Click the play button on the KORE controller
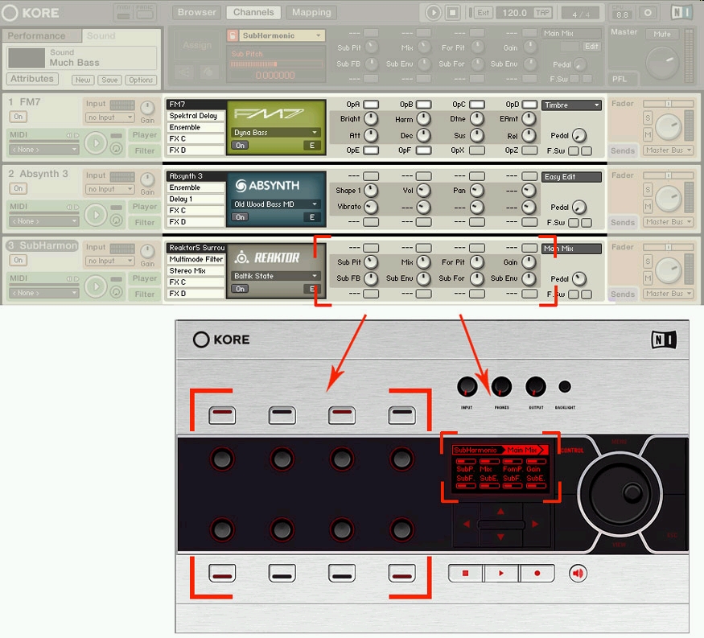704x638 pixels. tap(501, 574)
